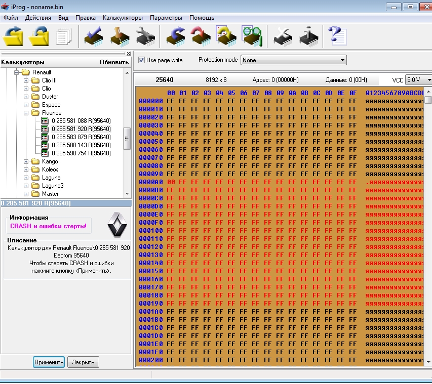Select calculator icon for 0 285 583 879 R(95640)

(45, 137)
